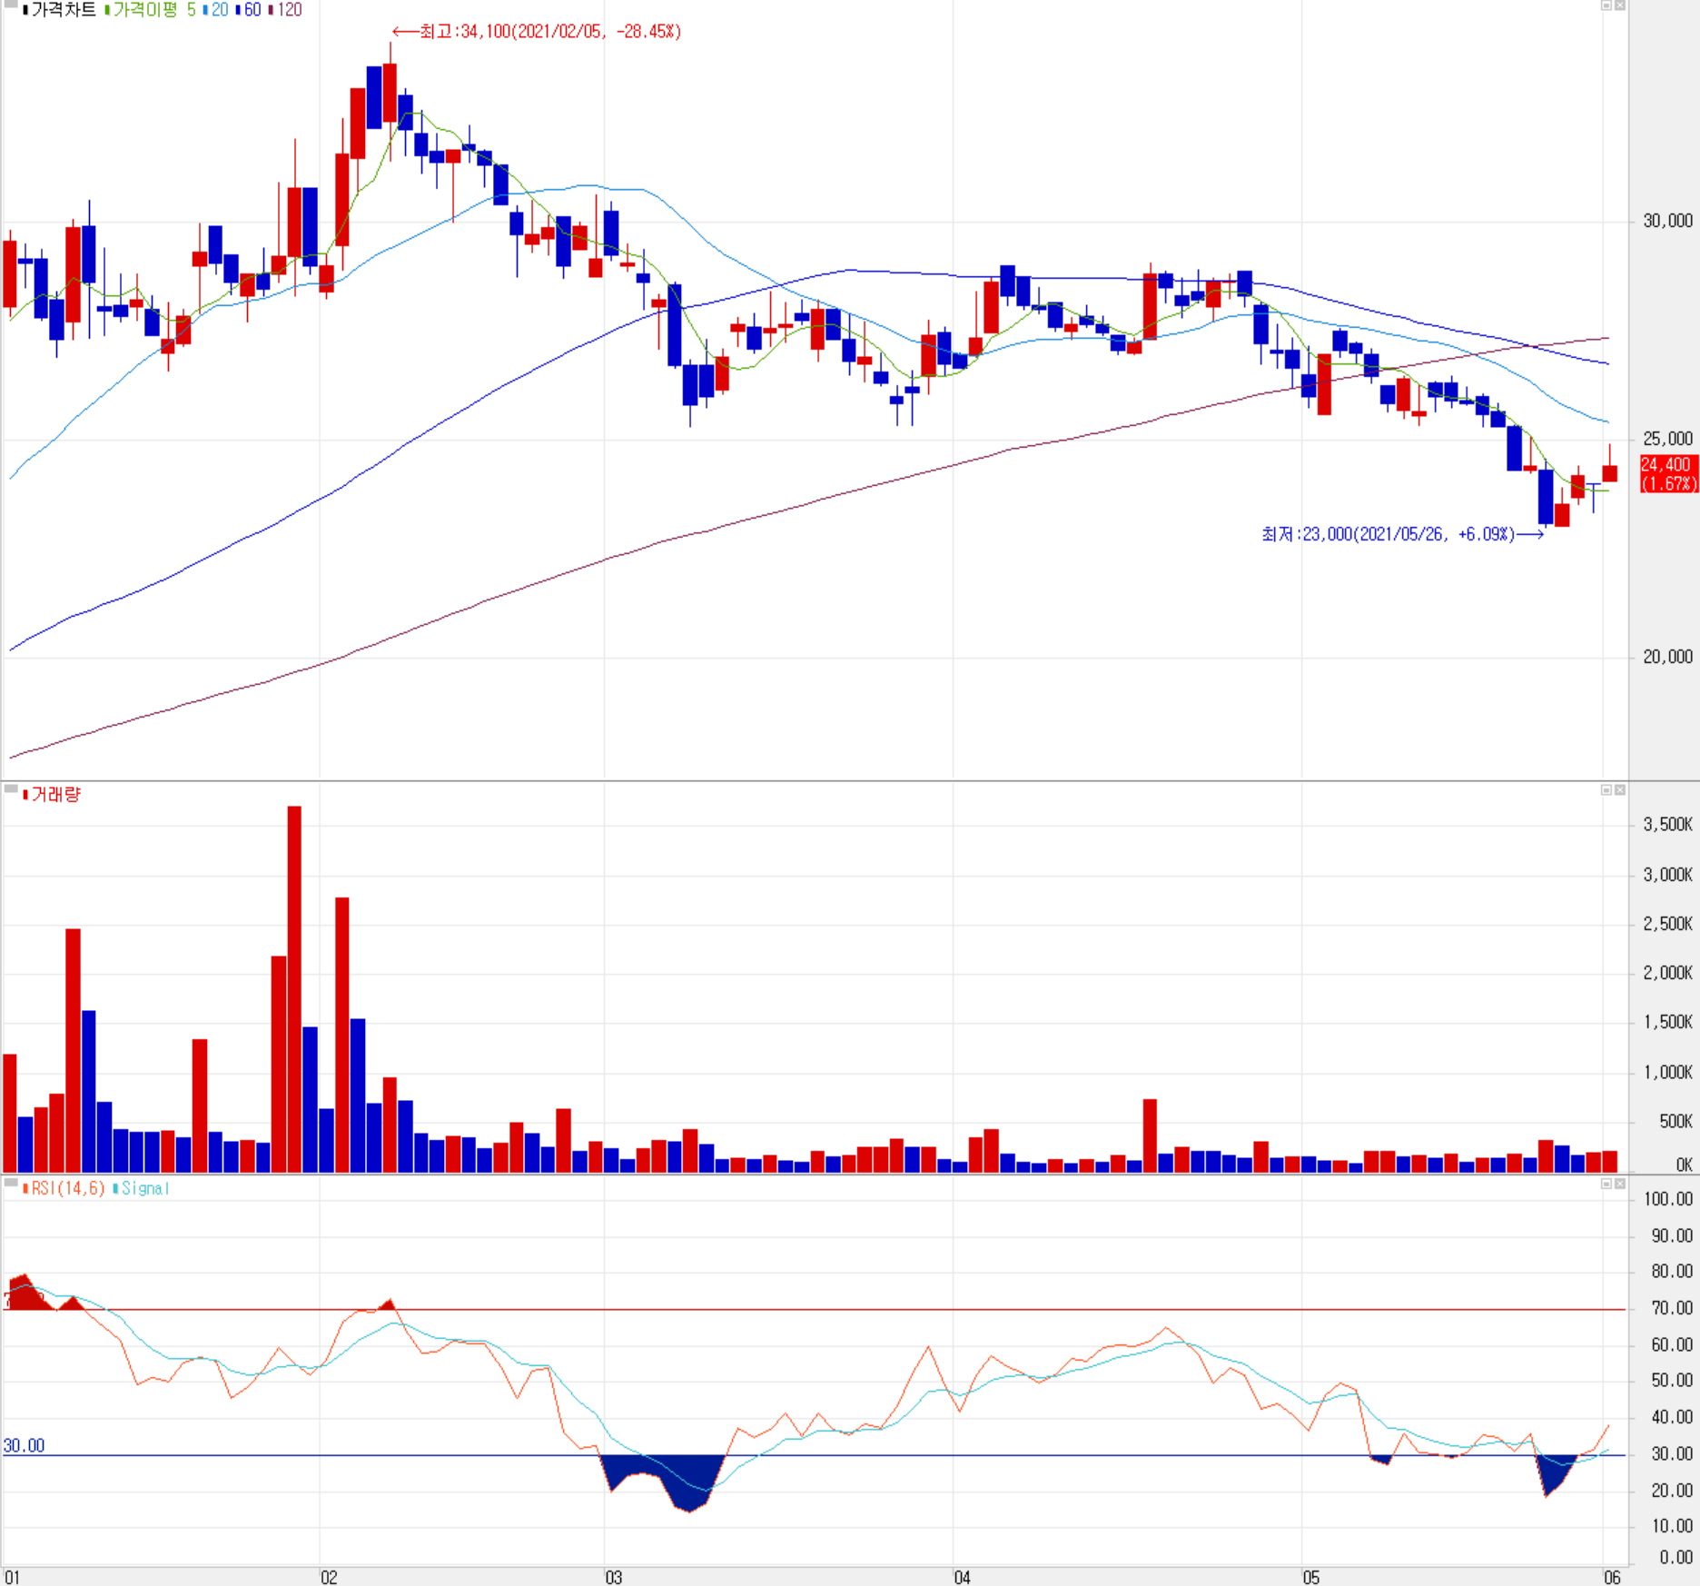Close the RSI indicator pane

(1619, 1184)
